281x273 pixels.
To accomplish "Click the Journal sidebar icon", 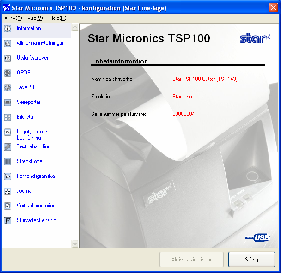I will pyautogui.click(x=7, y=191).
